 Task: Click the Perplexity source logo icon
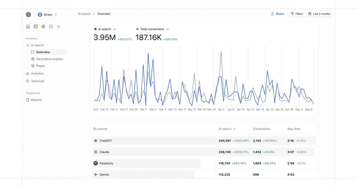(95, 163)
